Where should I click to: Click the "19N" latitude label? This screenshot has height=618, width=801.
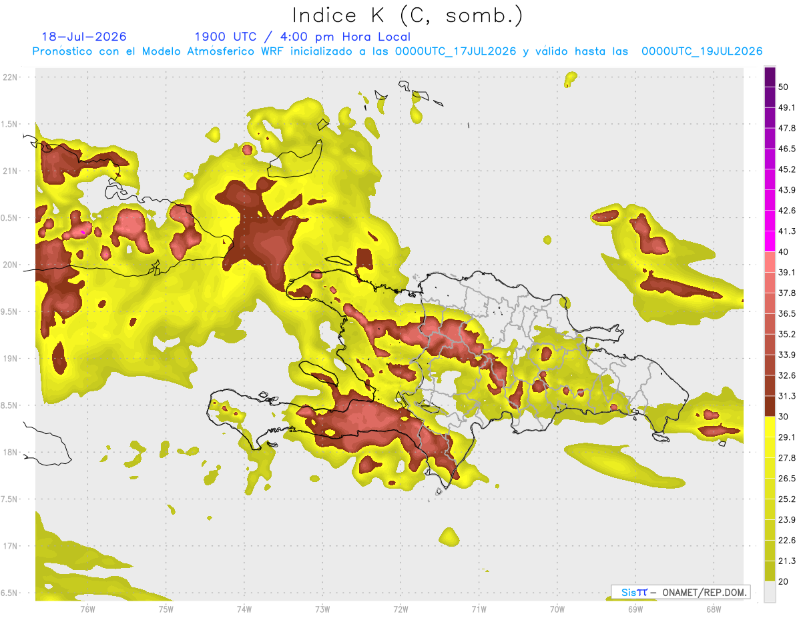[11, 359]
